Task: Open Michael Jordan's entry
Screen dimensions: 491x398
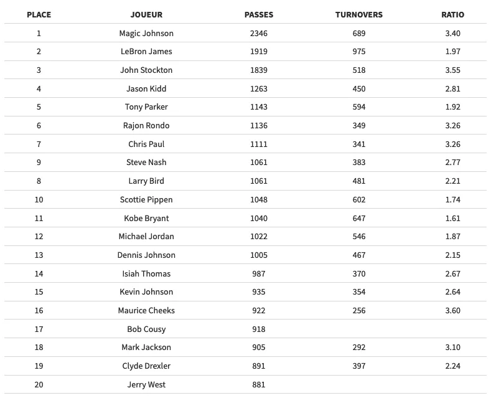Action: tap(146, 236)
